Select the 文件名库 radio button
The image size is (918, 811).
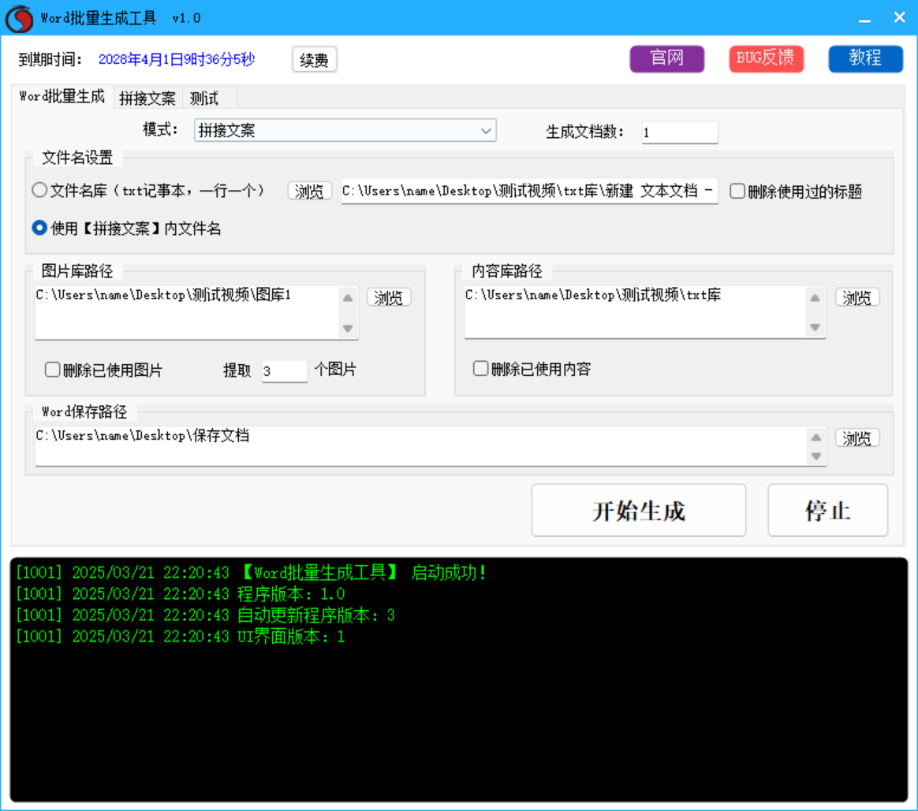pos(39,190)
